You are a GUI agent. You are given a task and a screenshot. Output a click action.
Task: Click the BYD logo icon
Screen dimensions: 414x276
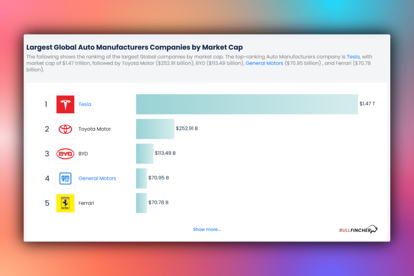click(x=65, y=154)
